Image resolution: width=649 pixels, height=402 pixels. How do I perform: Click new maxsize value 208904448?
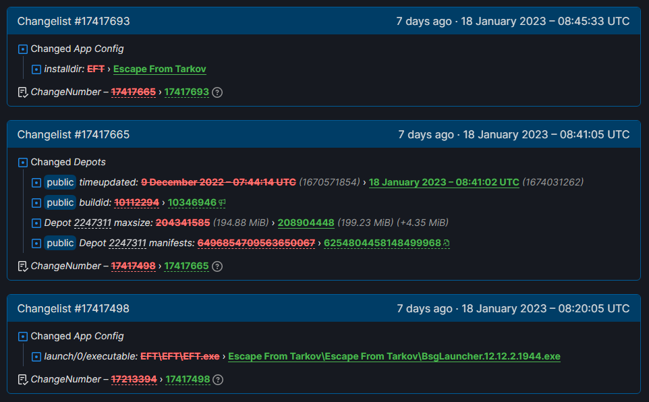(x=306, y=223)
